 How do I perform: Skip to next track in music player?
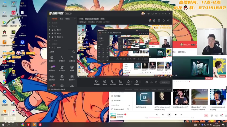176,115
